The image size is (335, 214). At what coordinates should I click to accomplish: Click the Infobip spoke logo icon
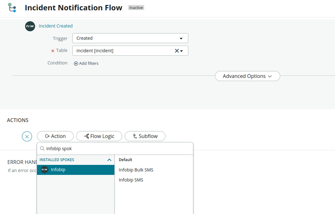click(x=44, y=170)
